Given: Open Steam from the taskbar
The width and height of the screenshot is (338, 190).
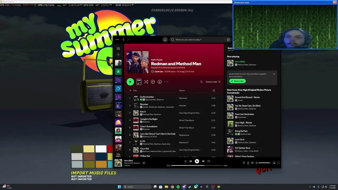Looking at the screenshot, I should pos(190,187).
